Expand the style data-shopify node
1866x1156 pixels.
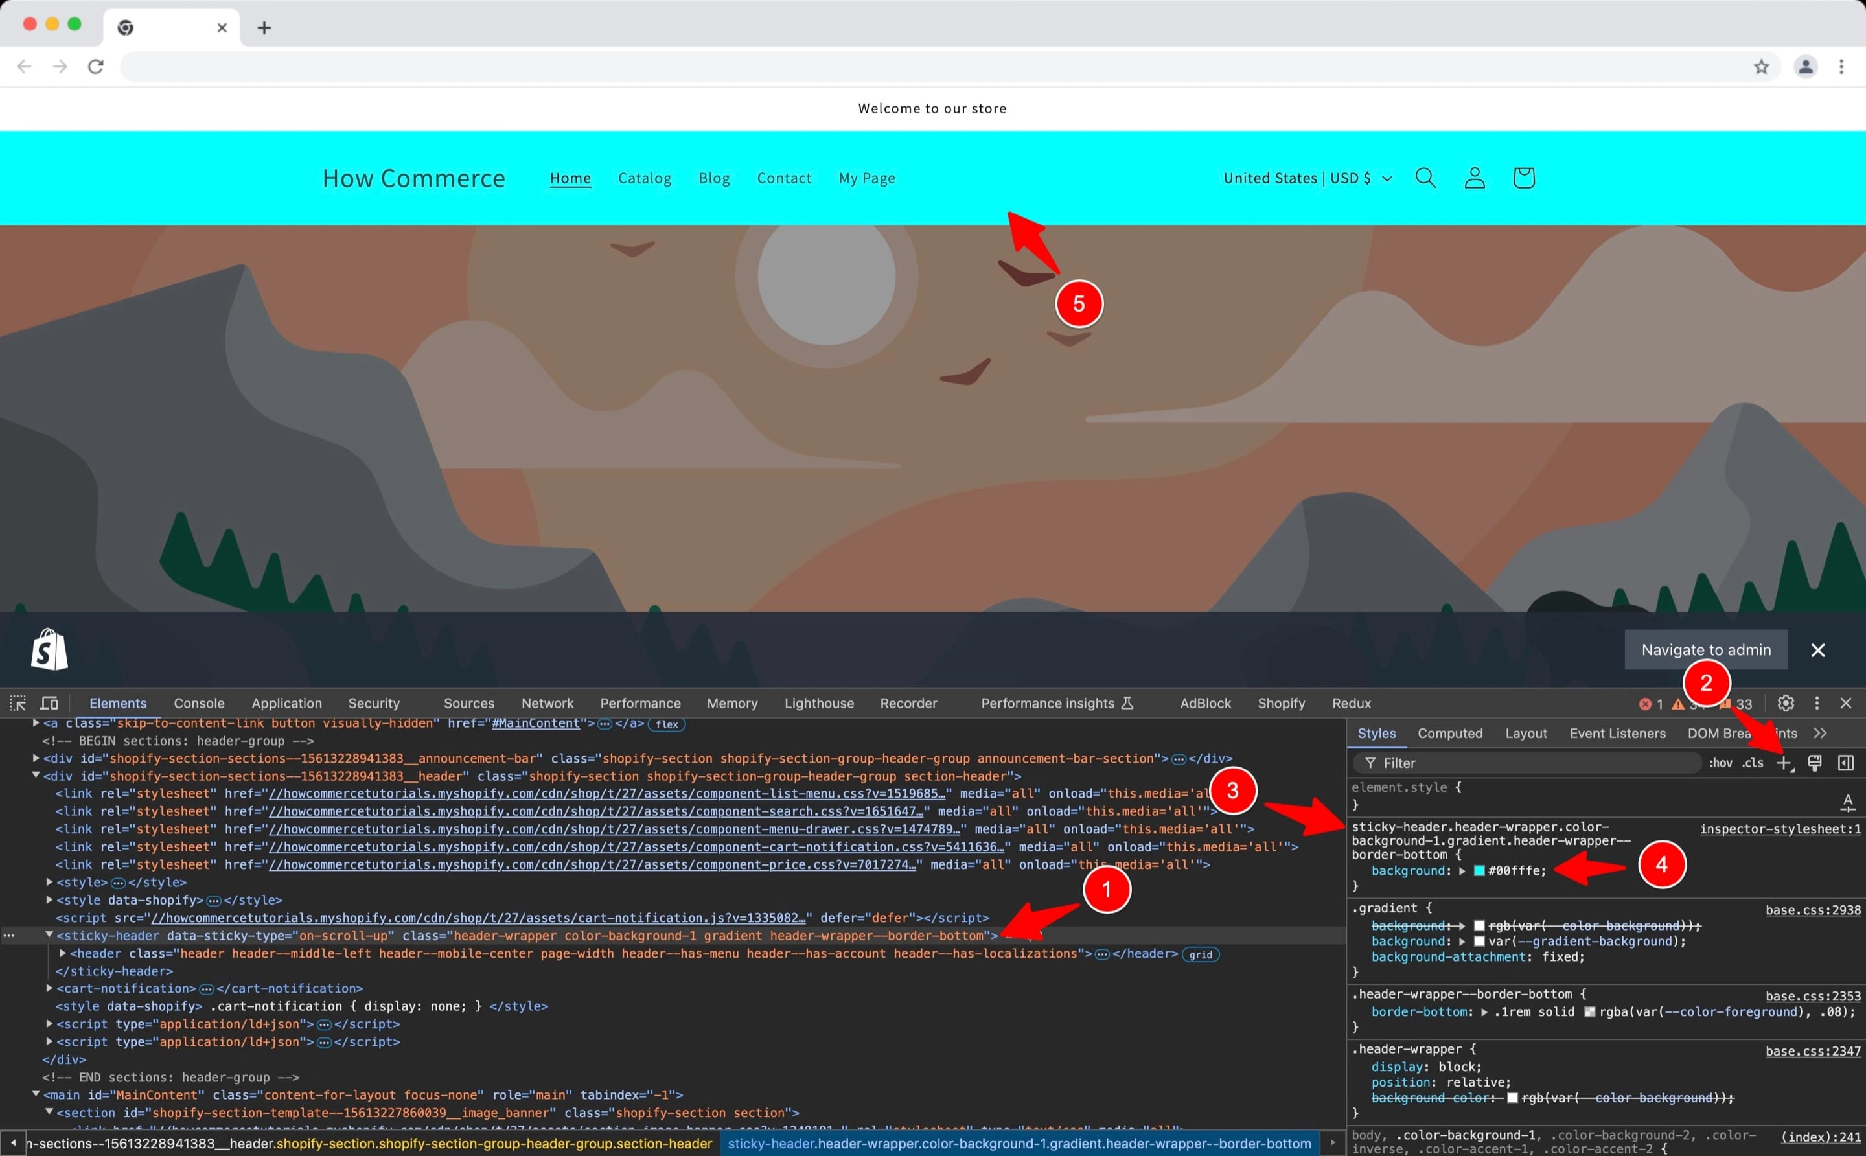pos(49,900)
